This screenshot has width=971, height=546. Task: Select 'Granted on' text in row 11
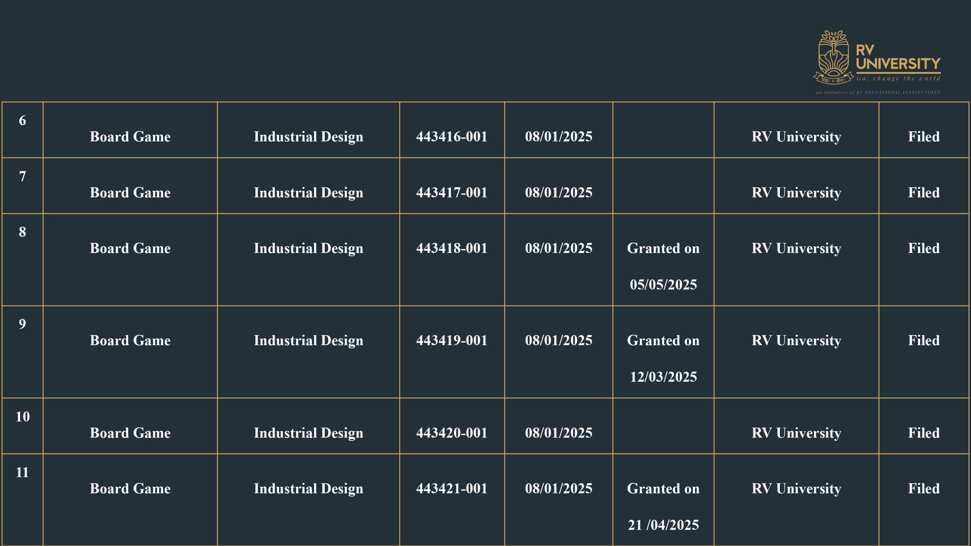(x=663, y=489)
